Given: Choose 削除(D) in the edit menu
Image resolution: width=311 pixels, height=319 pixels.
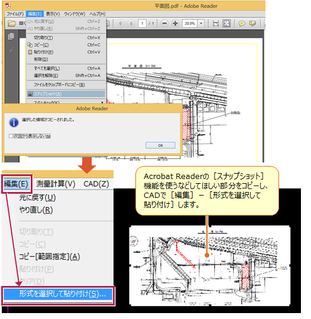Looking at the screenshot, I should pyautogui.click(x=66, y=59).
